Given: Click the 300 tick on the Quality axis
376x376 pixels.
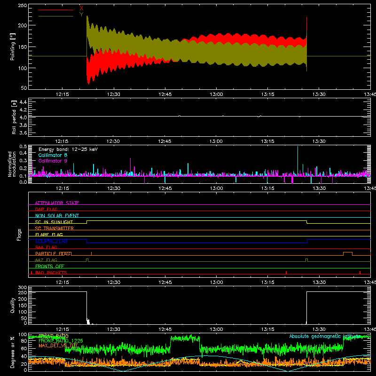Looking at the screenshot, I should [23, 287].
